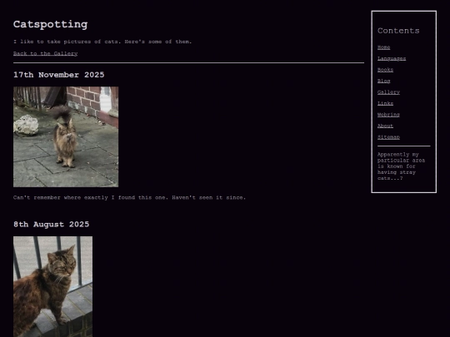Click the Back to the Gallery link
450x337 pixels.
point(45,53)
